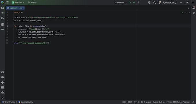Open the main hamburger menu

point(7,3)
